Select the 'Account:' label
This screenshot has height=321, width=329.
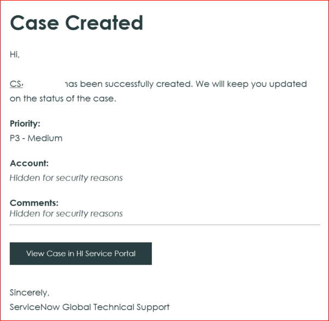pyautogui.click(x=29, y=163)
